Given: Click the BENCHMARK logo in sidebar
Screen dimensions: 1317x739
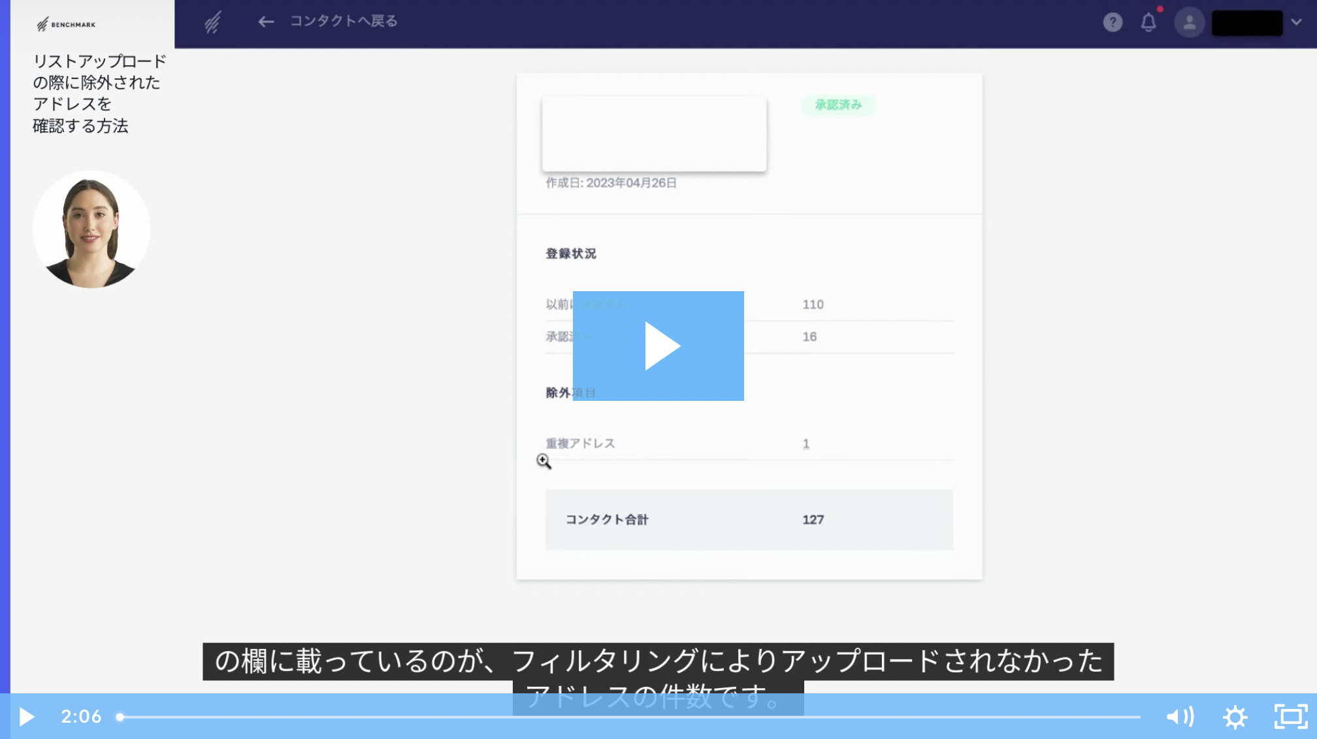Looking at the screenshot, I should pos(67,25).
